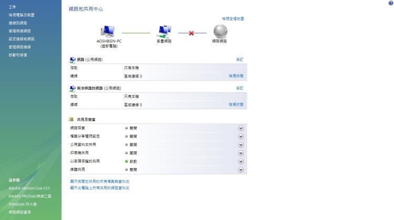Expand the 媒體共用 setting
Screen dimensions: 394x220
coord(241,170)
